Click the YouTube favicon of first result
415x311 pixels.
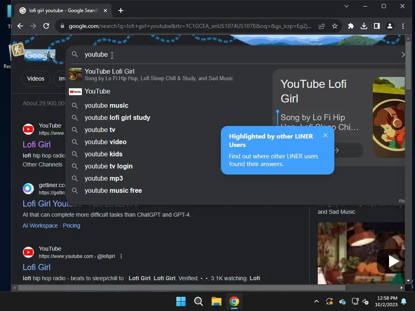click(28, 129)
